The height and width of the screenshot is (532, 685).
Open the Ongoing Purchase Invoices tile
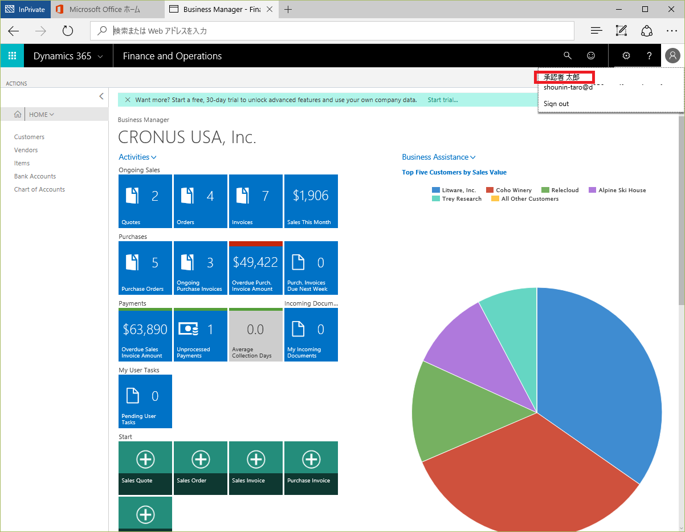tap(201, 268)
